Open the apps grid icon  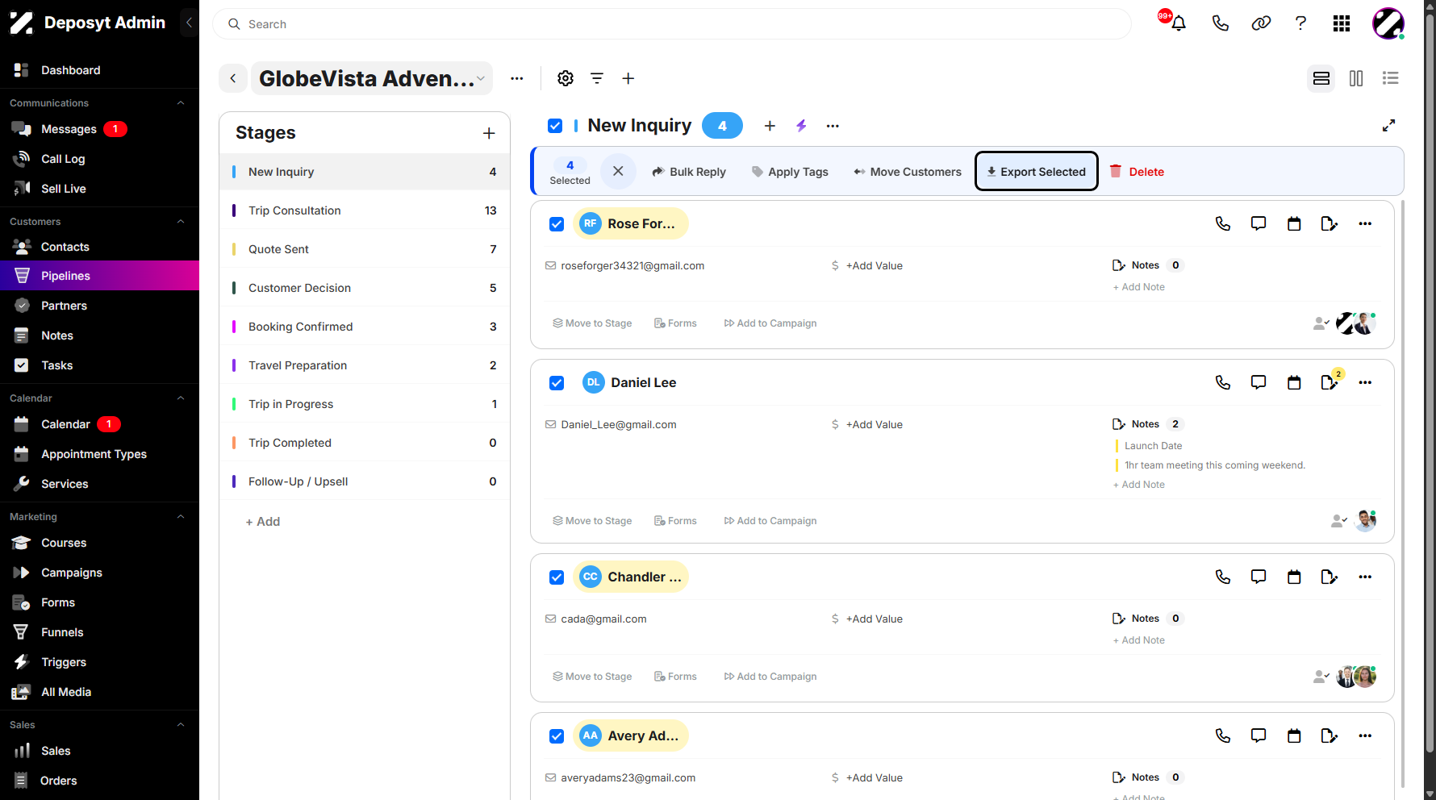pos(1342,23)
